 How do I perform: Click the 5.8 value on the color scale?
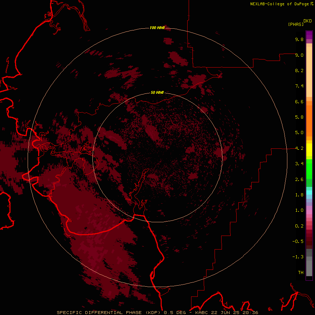click(299, 117)
